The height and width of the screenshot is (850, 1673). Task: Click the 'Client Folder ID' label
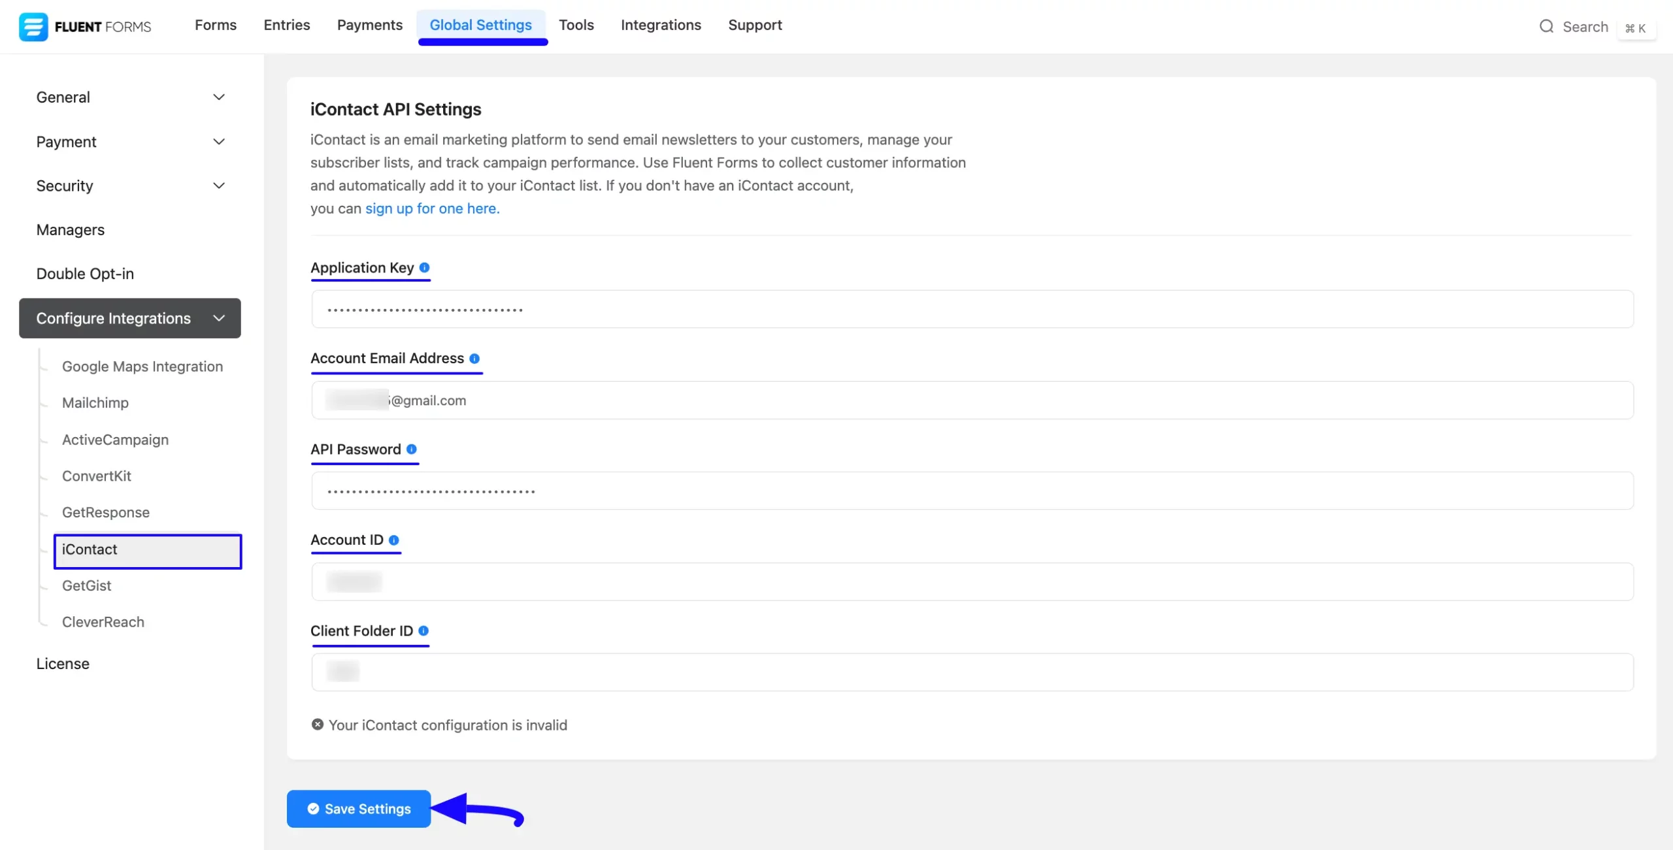pyautogui.click(x=362, y=631)
